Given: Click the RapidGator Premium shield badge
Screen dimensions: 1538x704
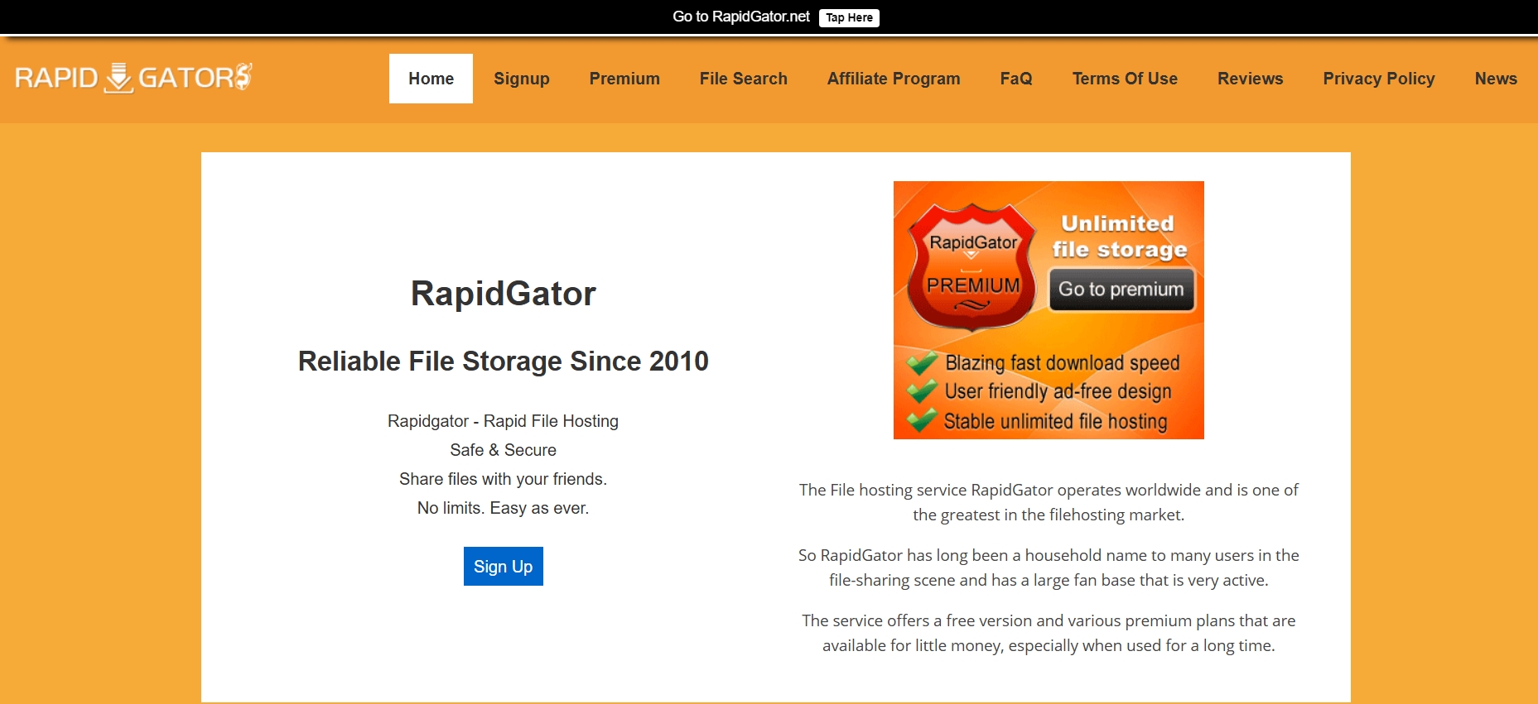Looking at the screenshot, I should (972, 267).
